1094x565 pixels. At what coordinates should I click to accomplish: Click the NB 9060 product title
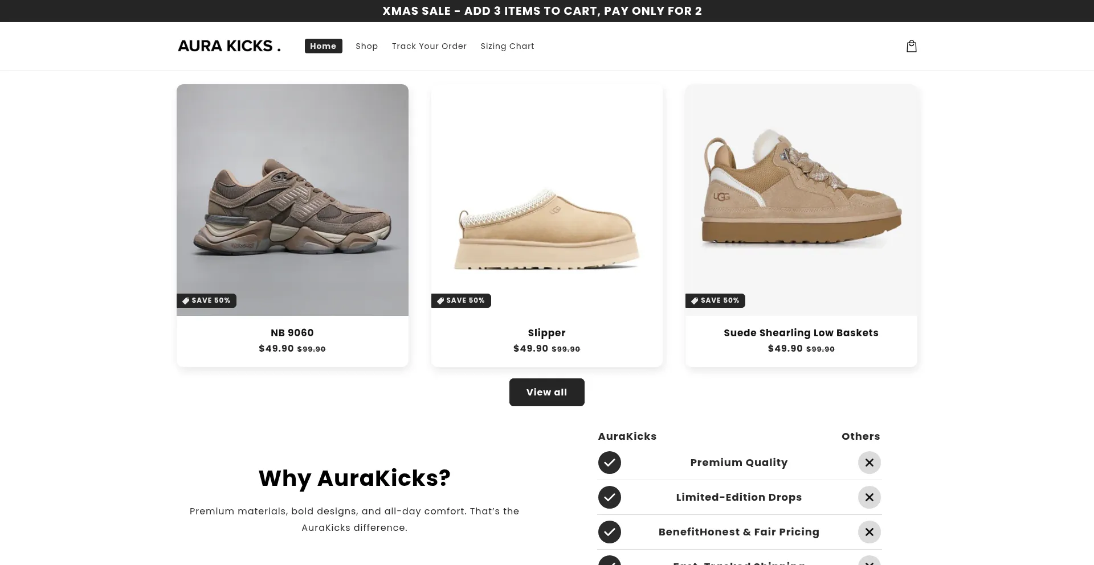point(292,333)
